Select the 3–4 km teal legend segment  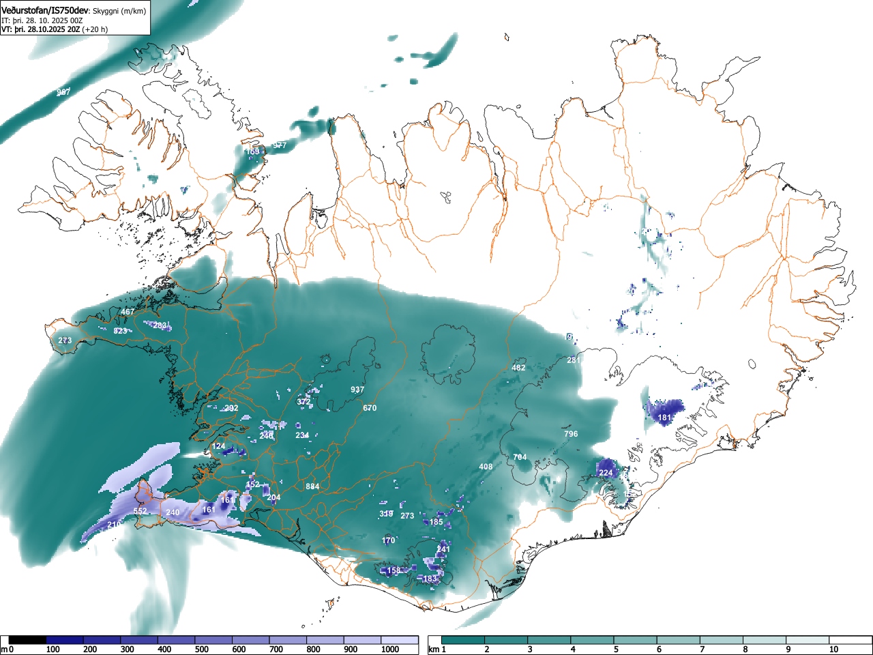tap(550, 640)
